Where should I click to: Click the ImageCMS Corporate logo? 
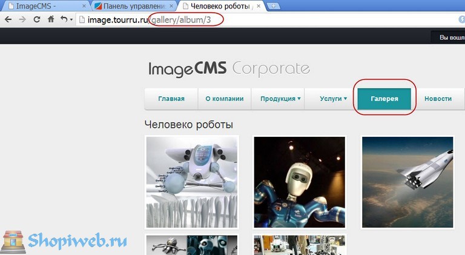tap(229, 69)
